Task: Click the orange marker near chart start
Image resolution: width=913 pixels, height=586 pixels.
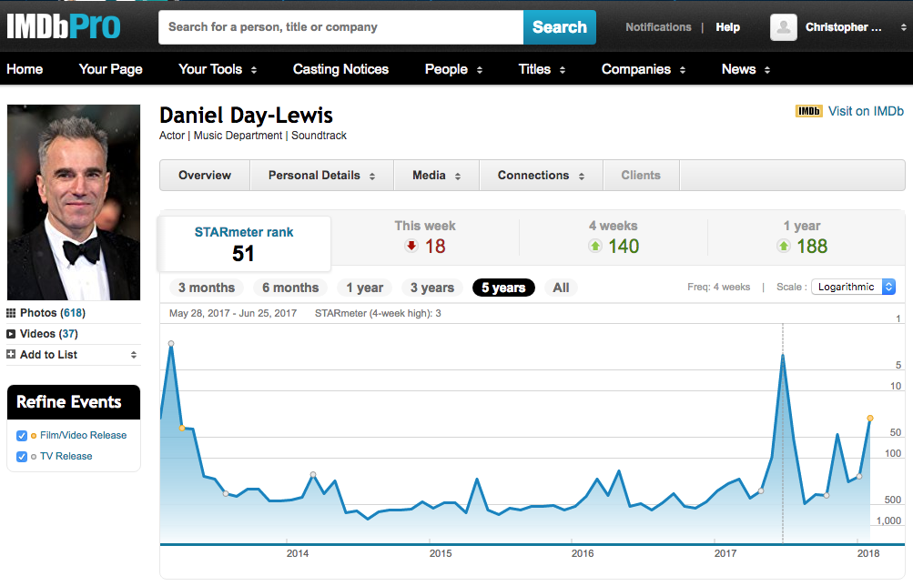Action: [x=182, y=429]
